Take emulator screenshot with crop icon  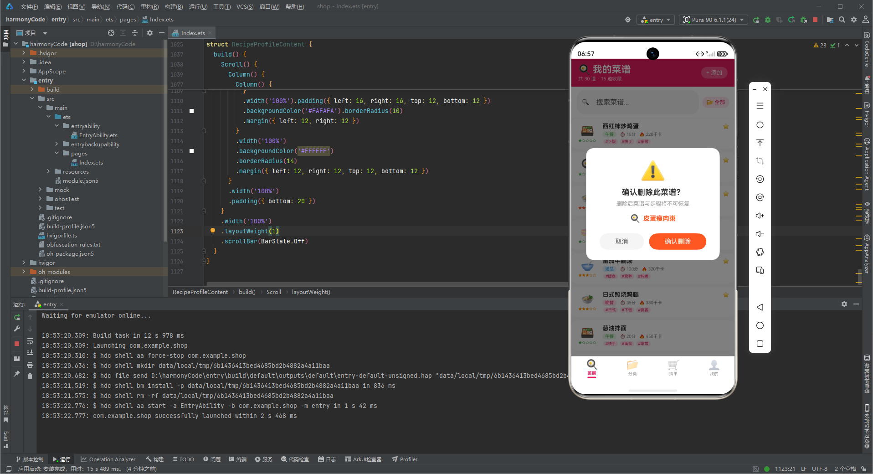(x=760, y=161)
